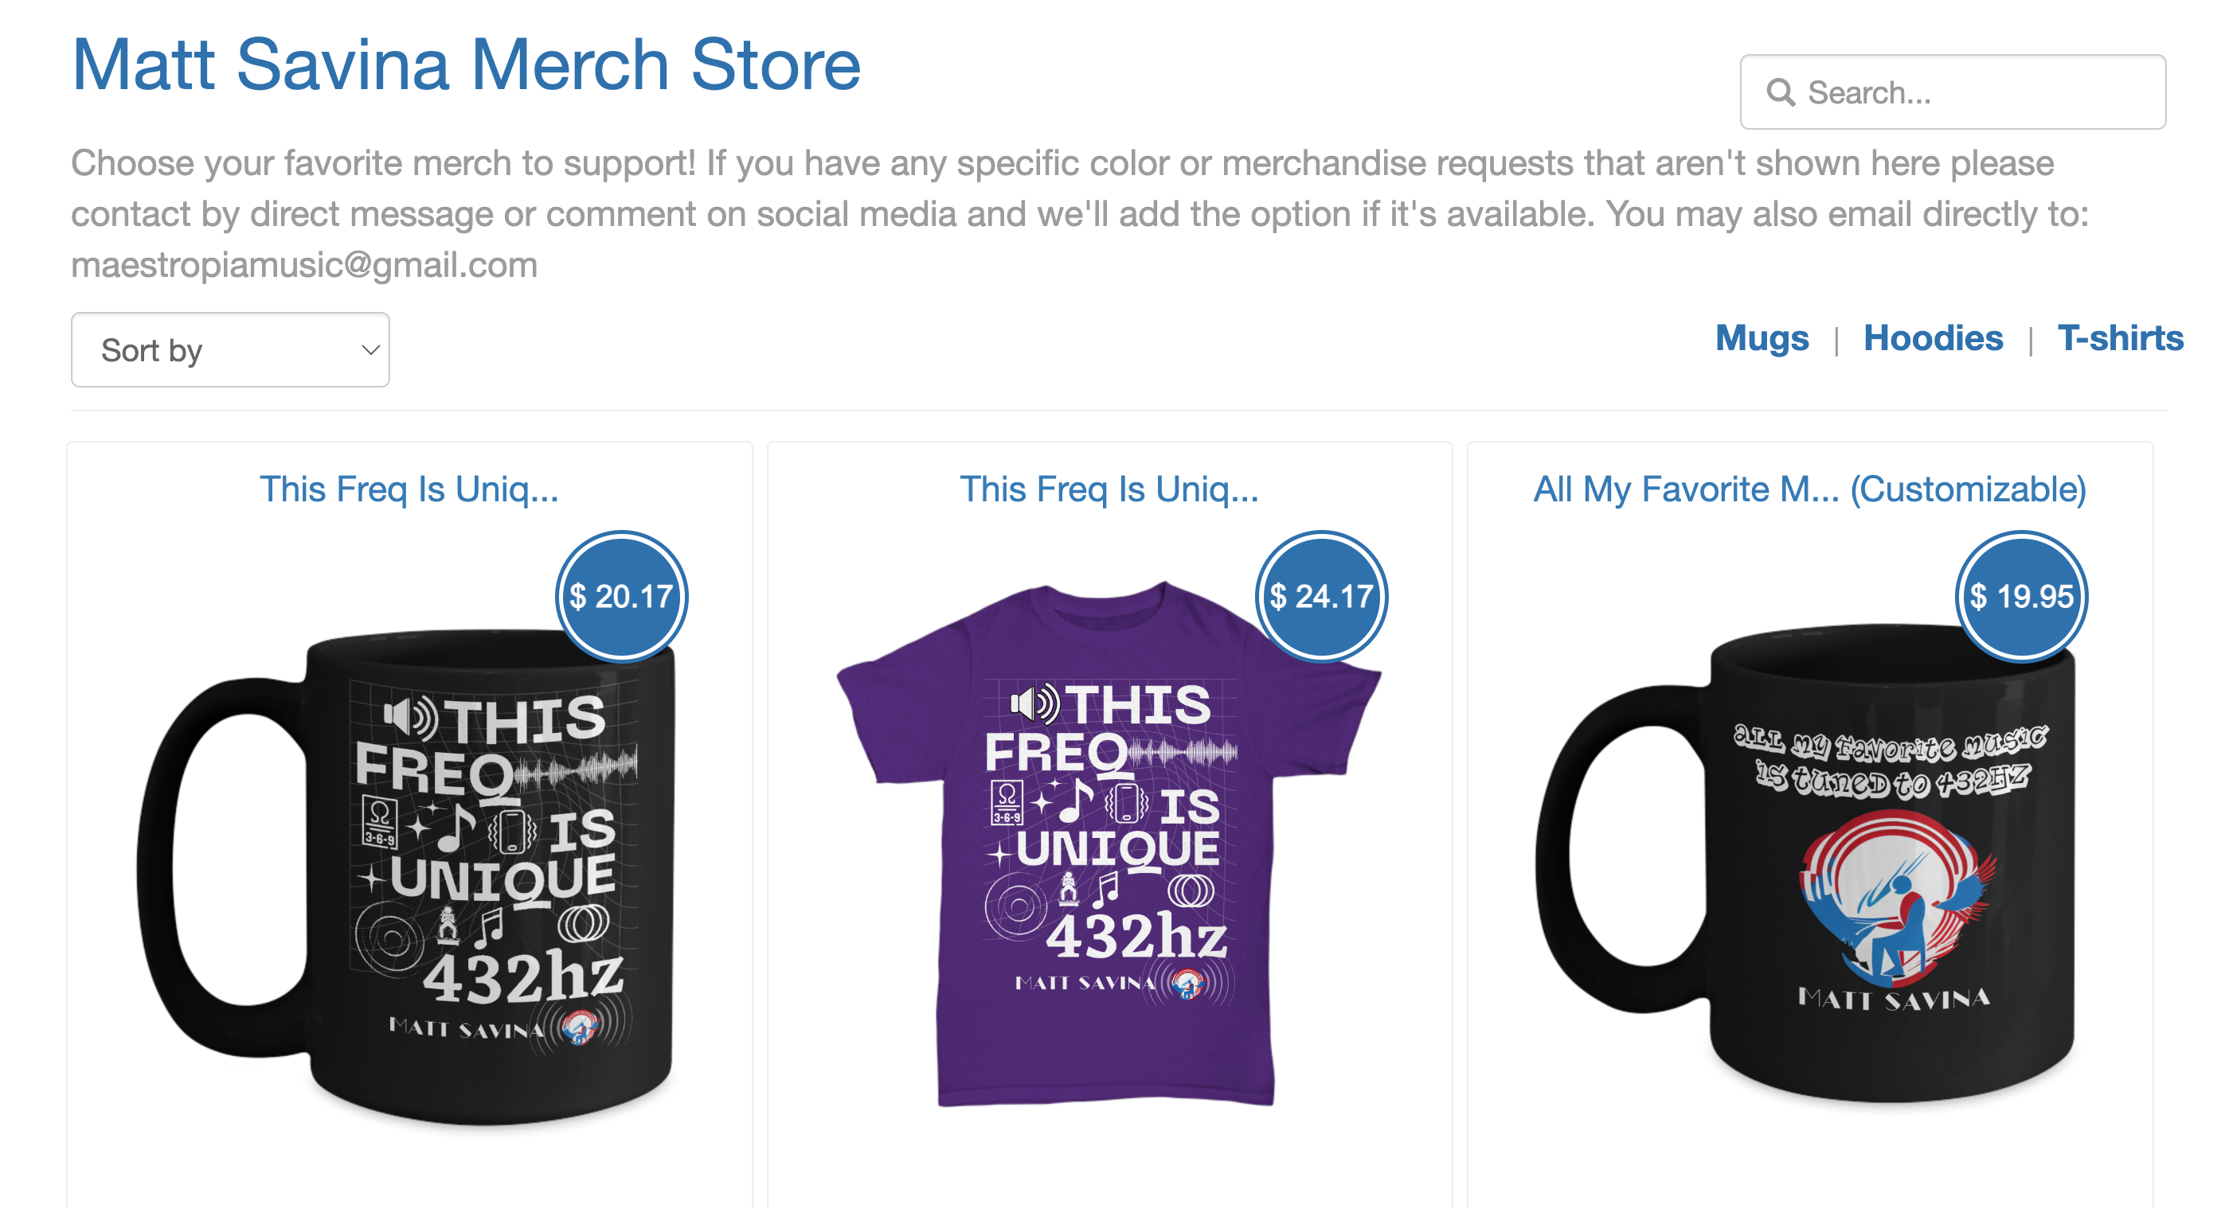Click the $ 24.17 price badge

coord(1321,596)
